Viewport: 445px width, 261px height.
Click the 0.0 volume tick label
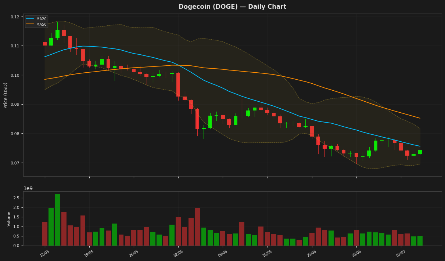(17, 246)
